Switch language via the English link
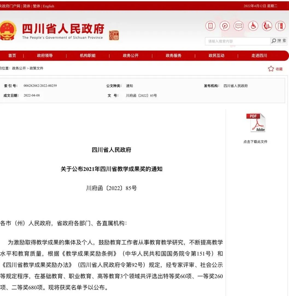The width and height of the screenshot is (289, 296). pyautogui.click(x=48, y=6)
